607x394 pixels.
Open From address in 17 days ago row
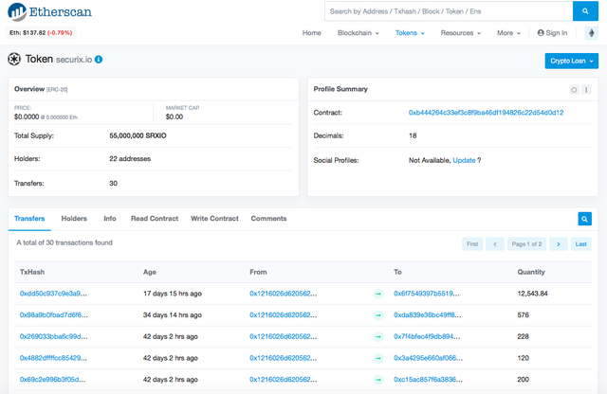(283, 294)
